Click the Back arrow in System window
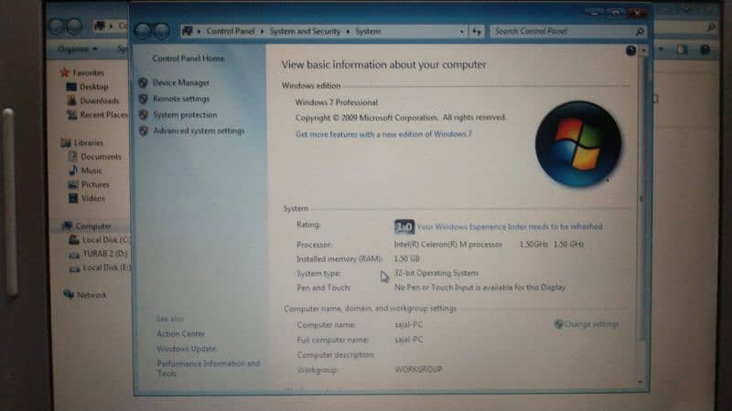The height and width of the screenshot is (411, 732). (x=143, y=31)
